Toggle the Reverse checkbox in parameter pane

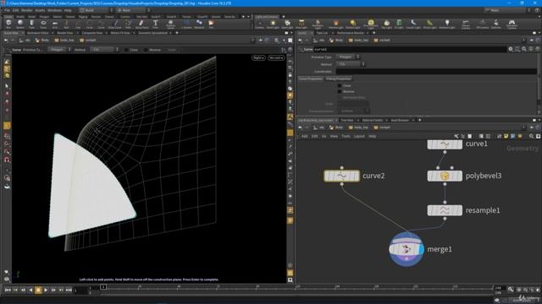coord(340,92)
